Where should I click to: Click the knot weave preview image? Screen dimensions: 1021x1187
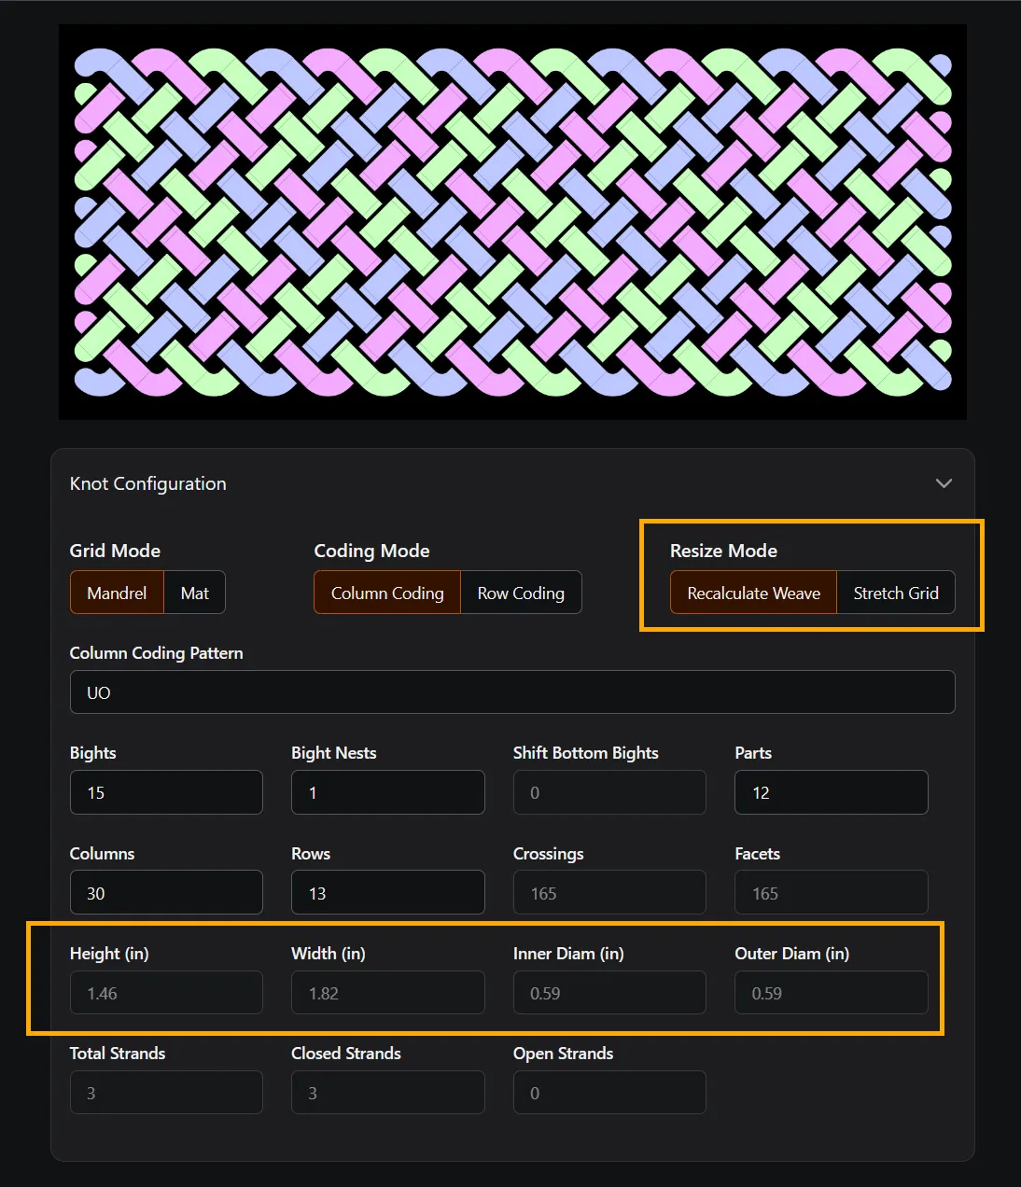coord(511,222)
